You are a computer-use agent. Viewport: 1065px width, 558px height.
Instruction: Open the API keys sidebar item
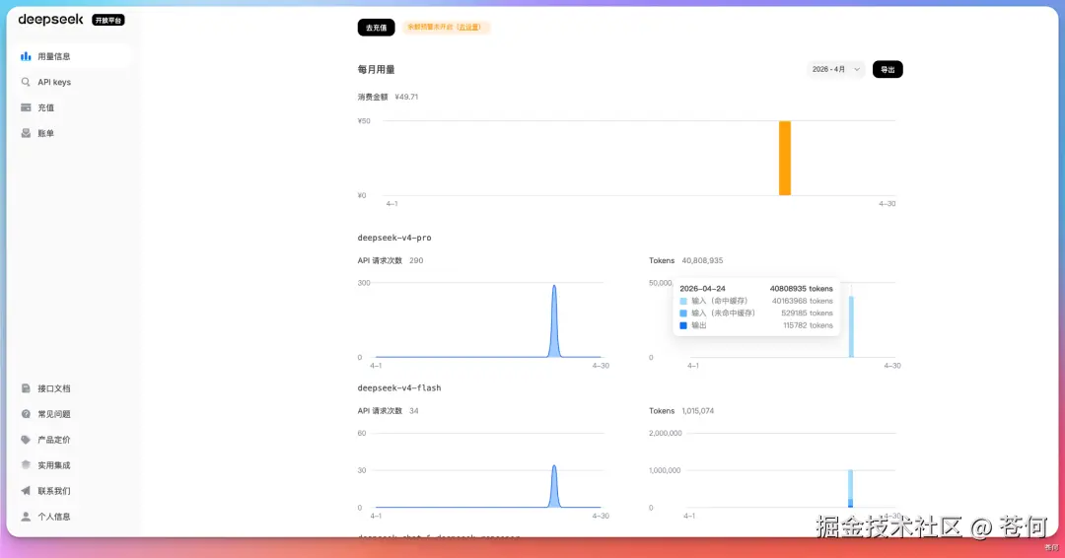71,82
